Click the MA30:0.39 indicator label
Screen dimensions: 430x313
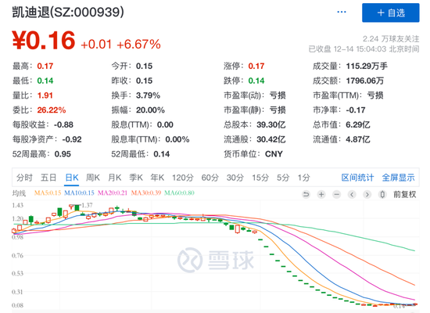tap(146, 193)
